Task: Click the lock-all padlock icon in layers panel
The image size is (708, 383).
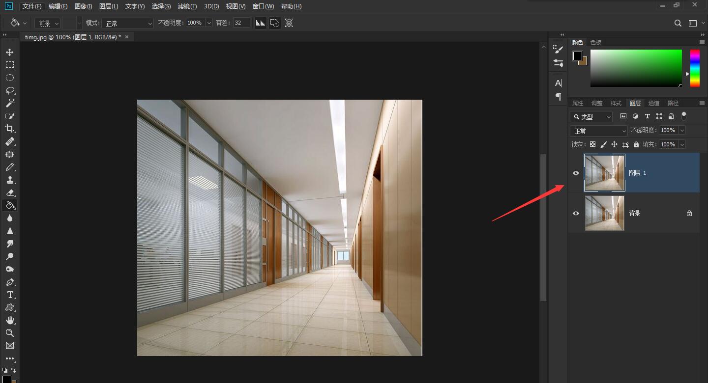Action: tap(636, 144)
